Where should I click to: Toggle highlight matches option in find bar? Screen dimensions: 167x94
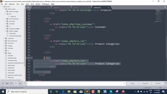click(25, 83)
